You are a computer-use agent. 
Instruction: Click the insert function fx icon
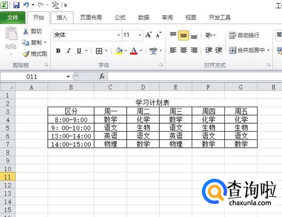coord(102,76)
